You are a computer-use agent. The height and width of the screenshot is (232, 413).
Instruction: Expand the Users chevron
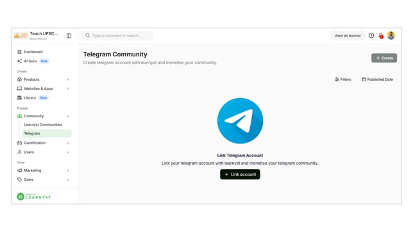pyautogui.click(x=68, y=153)
